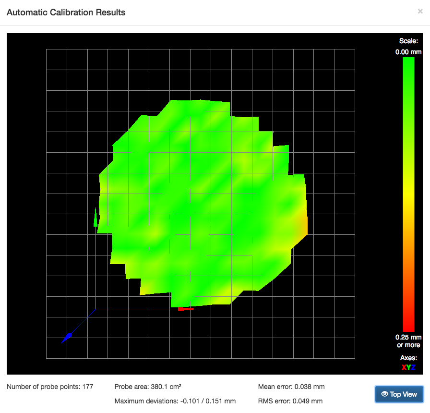Viewport: 430px width, 413px height.
Task: Click the red X in Axes legend
Action: pos(404,367)
